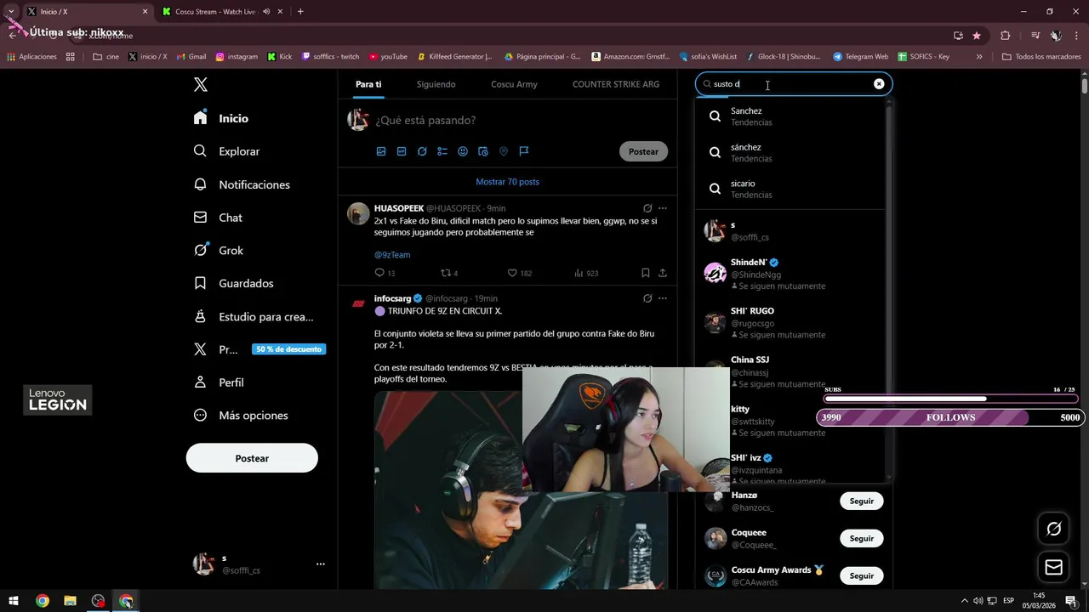Open ShindeN' profile suggestion
Image resolution: width=1089 pixels, height=612 pixels.
coord(790,274)
